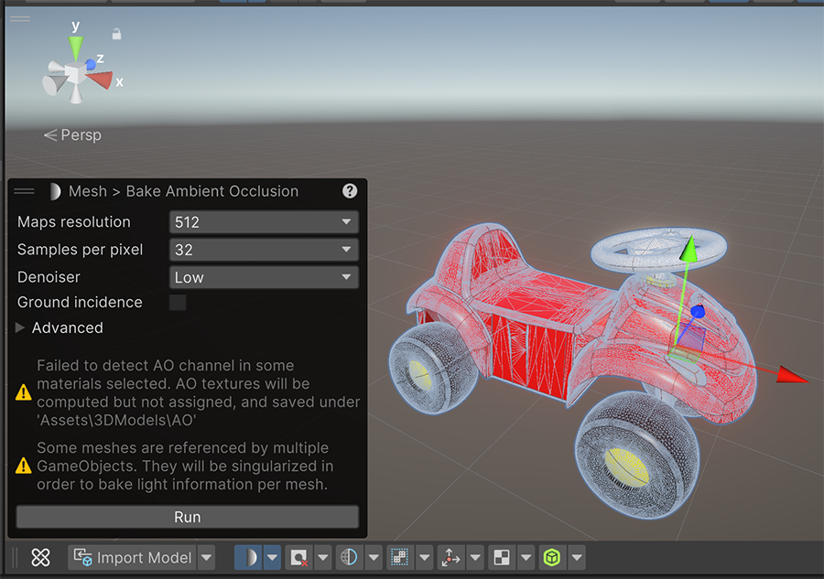Click the green cube toolbar icon
The image size is (824, 579).
point(551,557)
